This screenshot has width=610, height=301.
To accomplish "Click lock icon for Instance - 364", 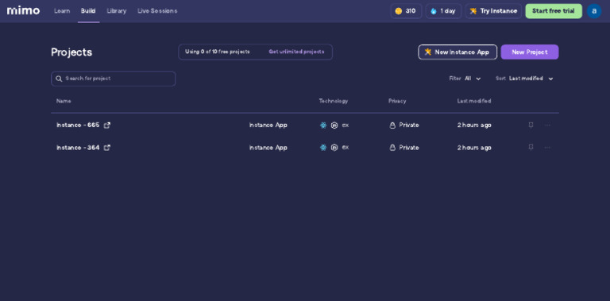I will coord(392,148).
